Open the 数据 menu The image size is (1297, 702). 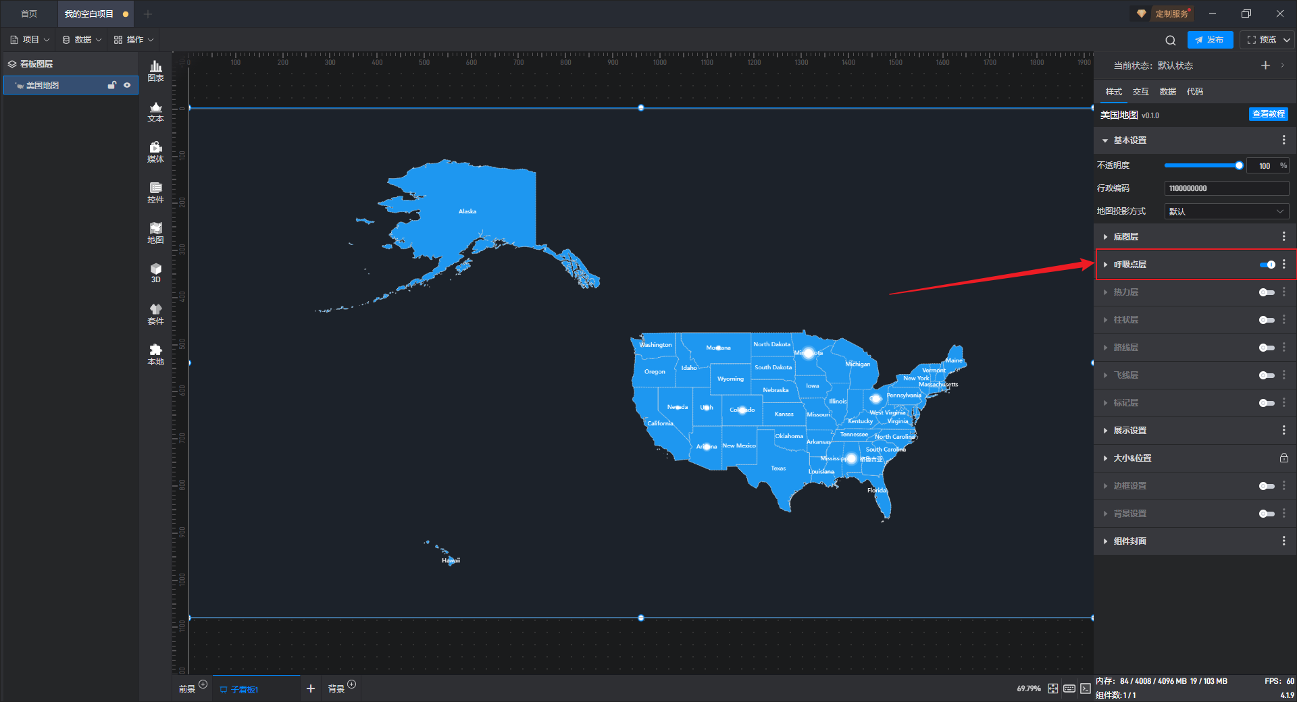tap(82, 40)
